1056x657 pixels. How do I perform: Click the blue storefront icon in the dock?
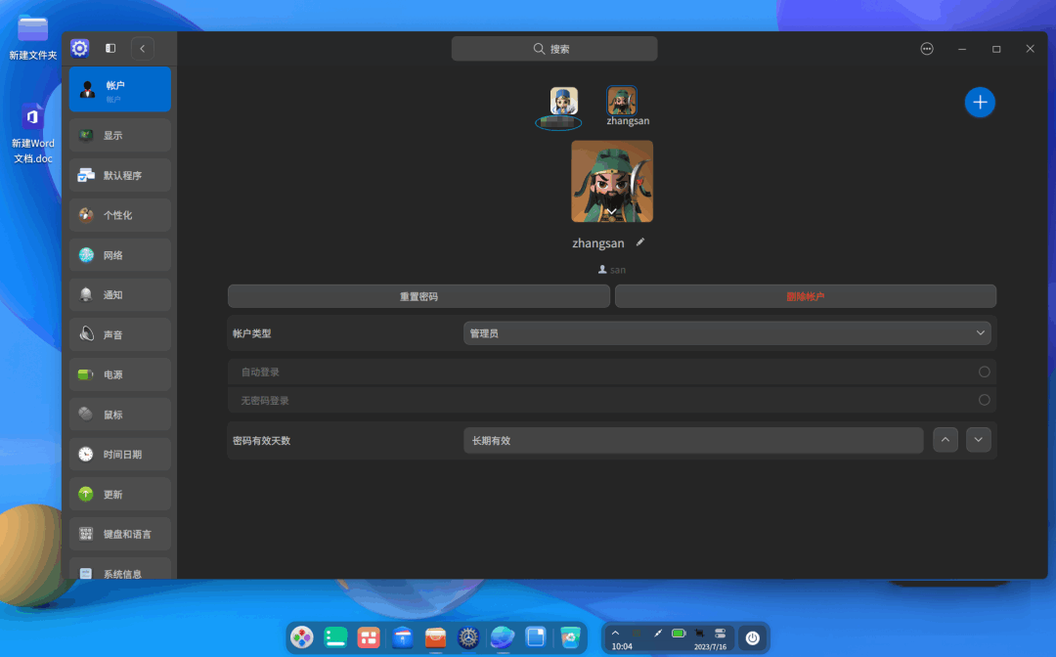click(402, 636)
